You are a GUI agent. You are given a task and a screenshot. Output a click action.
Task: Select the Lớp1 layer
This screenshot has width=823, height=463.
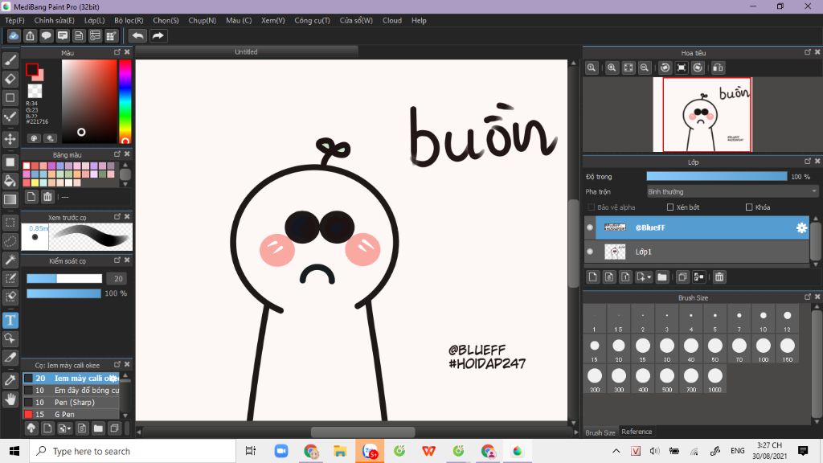(697, 252)
